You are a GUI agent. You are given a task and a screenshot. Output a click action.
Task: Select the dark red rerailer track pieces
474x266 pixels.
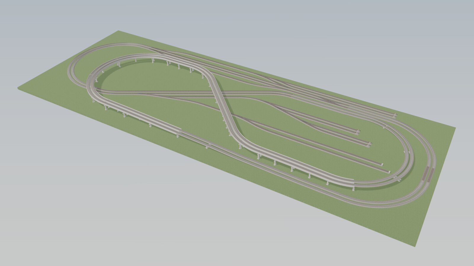pyautogui.click(x=427, y=174)
